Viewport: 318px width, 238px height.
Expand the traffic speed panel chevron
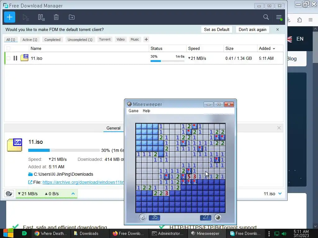pos(73,194)
